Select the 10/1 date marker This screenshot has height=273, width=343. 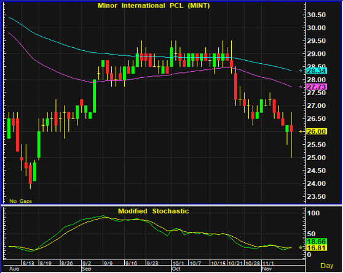pyautogui.click(x=178, y=263)
